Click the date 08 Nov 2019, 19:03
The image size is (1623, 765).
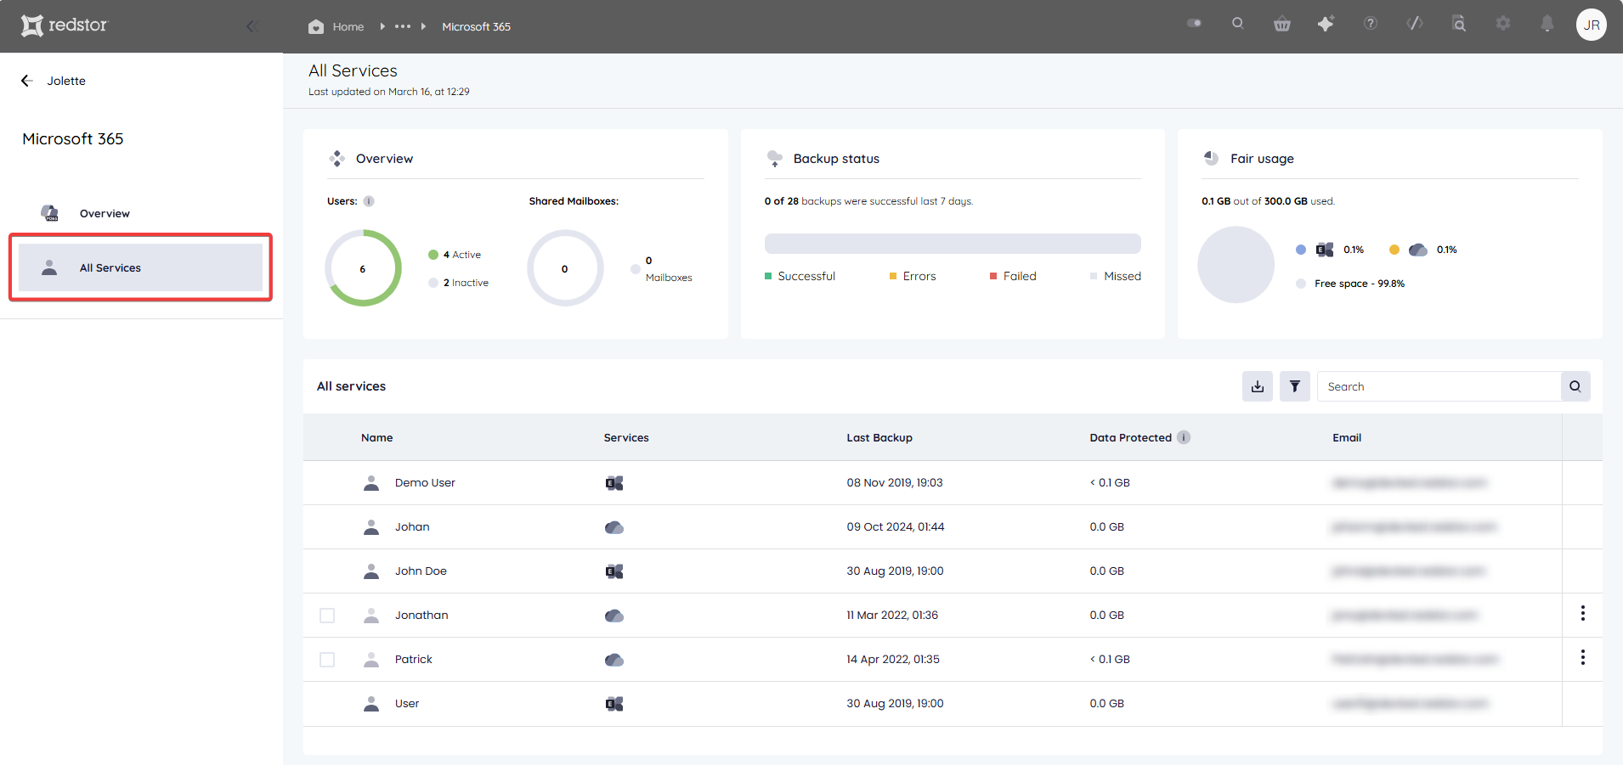(x=895, y=483)
